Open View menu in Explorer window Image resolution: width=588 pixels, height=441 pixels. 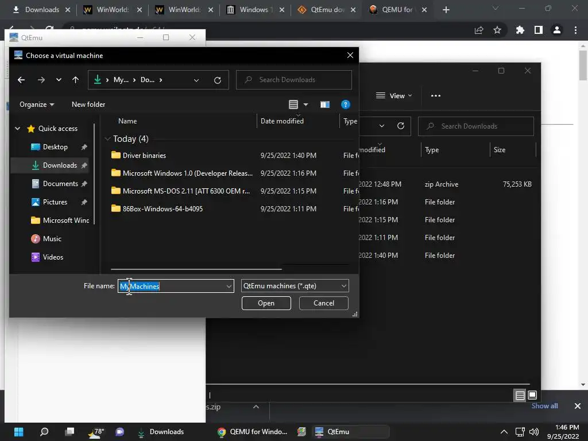tap(394, 96)
